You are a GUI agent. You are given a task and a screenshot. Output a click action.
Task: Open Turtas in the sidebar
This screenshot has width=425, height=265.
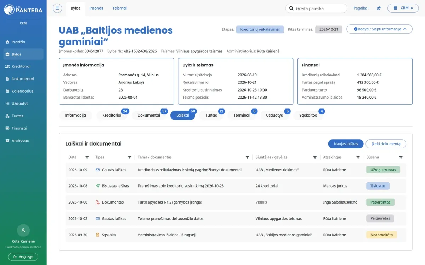(x=23, y=116)
